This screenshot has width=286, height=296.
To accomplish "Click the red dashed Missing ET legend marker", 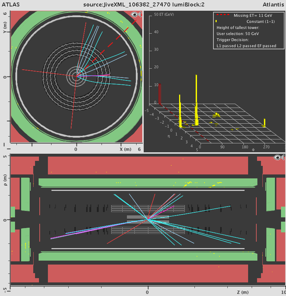I will [x=223, y=16].
